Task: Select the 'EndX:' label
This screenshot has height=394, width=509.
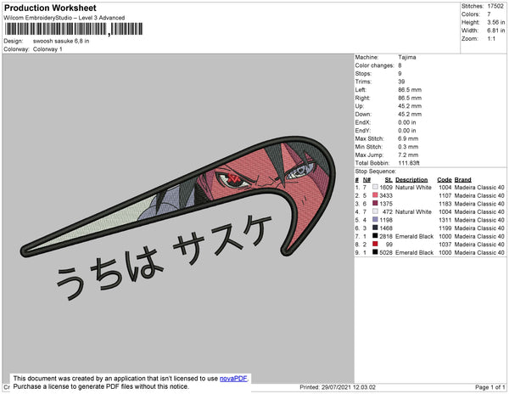Action: tap(363, 122)
